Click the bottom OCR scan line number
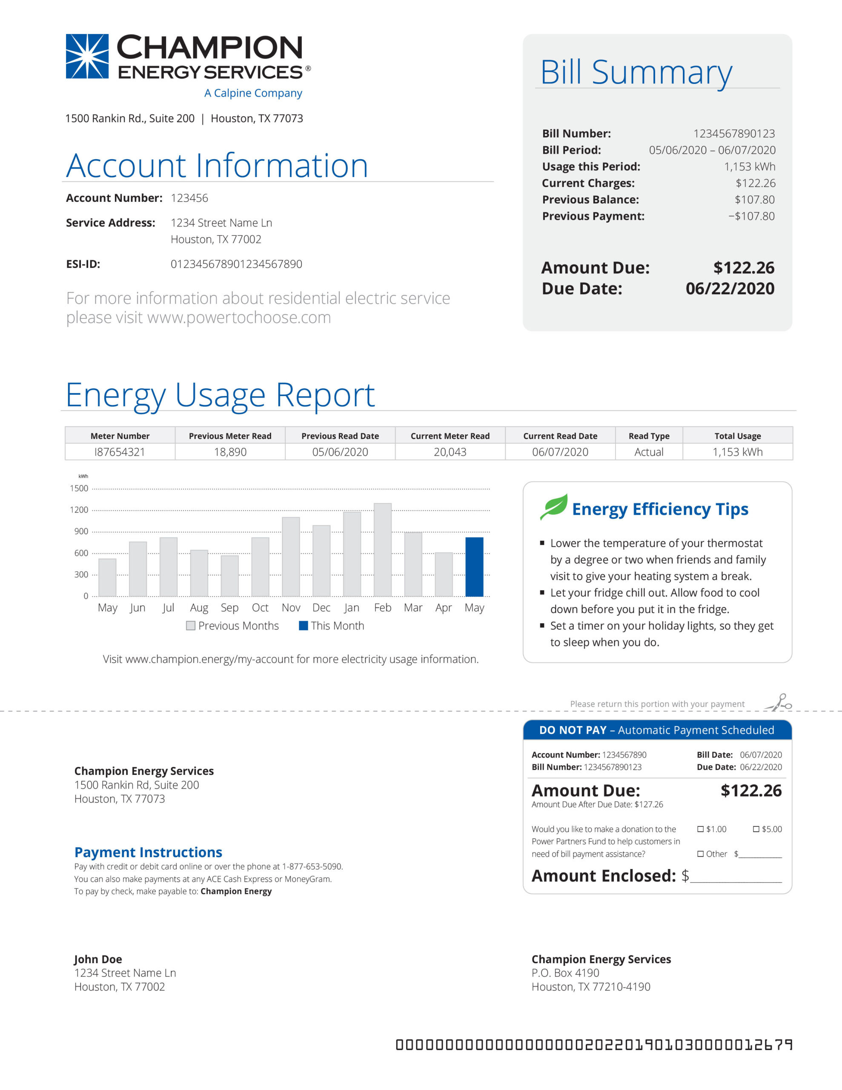The height and width of the screenshot is (1090, 842). coord(594,1044)
